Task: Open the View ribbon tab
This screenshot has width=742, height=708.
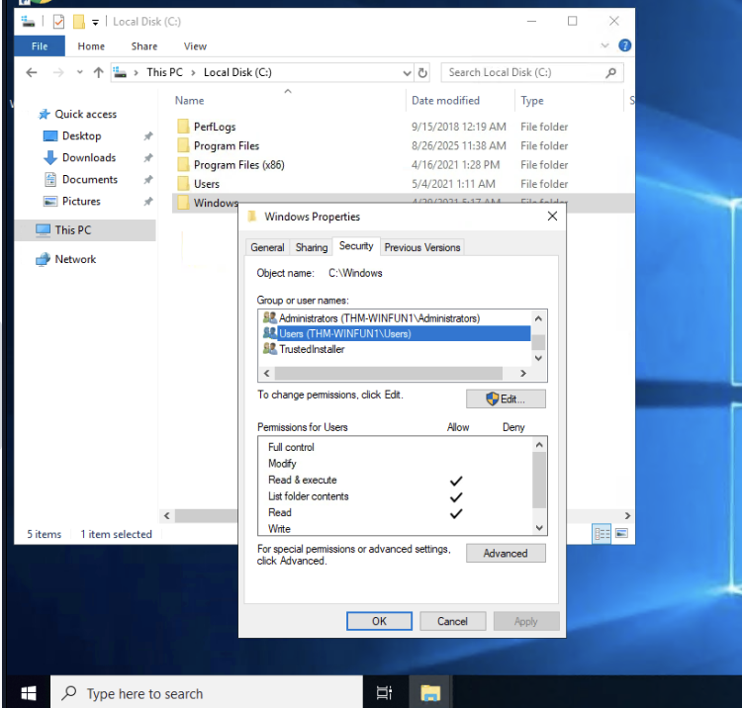Action: click(x=195, y=46)
